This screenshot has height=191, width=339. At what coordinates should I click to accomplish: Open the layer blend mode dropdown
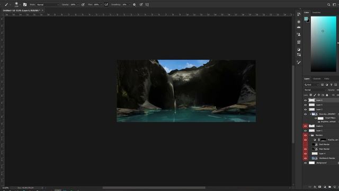pyautogui.click(x=315, y=90)
